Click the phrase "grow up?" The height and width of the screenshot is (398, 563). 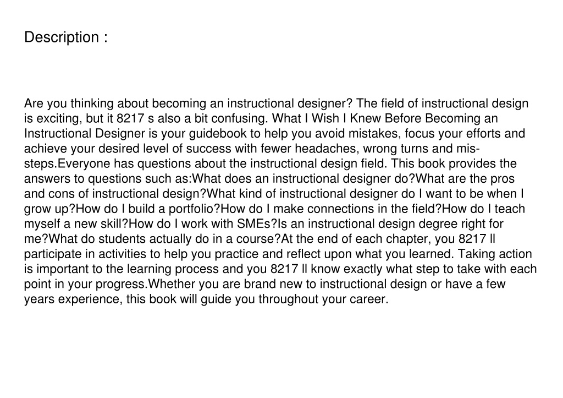(50, 209)
